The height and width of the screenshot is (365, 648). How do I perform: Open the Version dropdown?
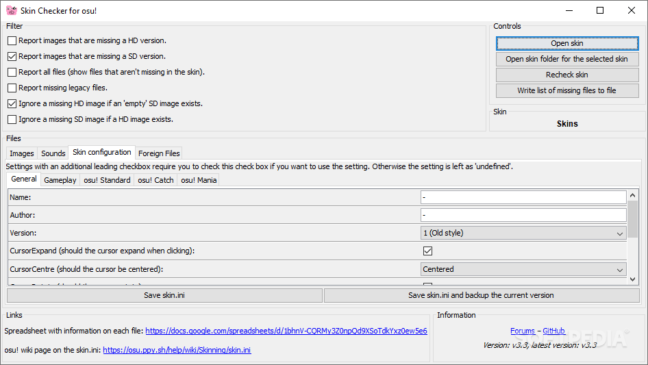click(523, 233)
